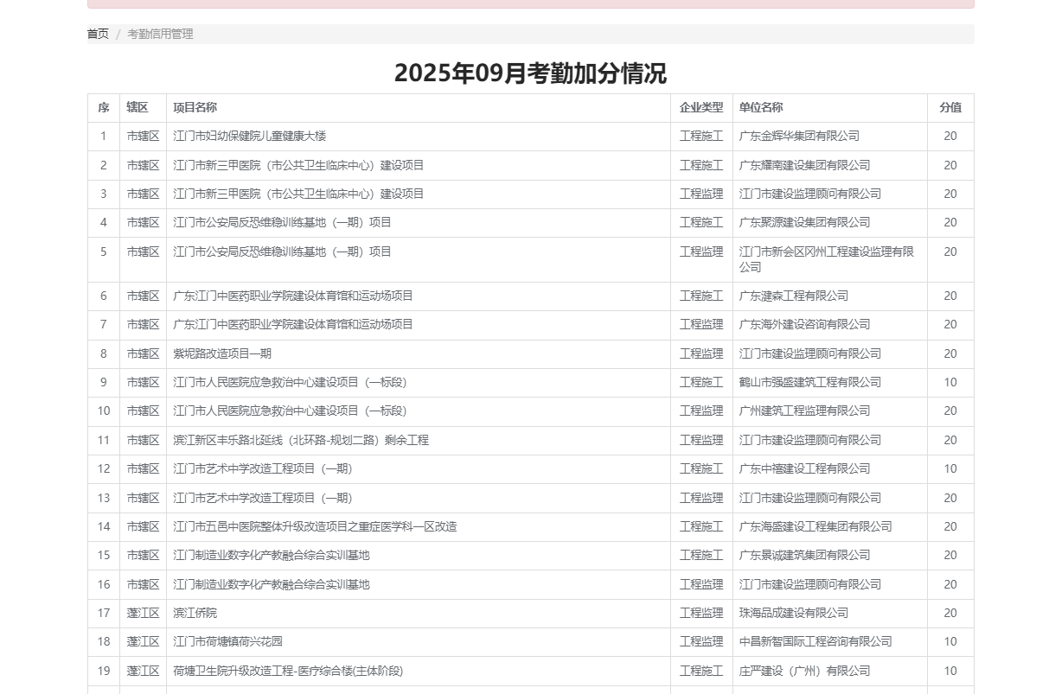
Task: Click the 2025年09月考勤加分情况 page title
Action: (530, 73)
